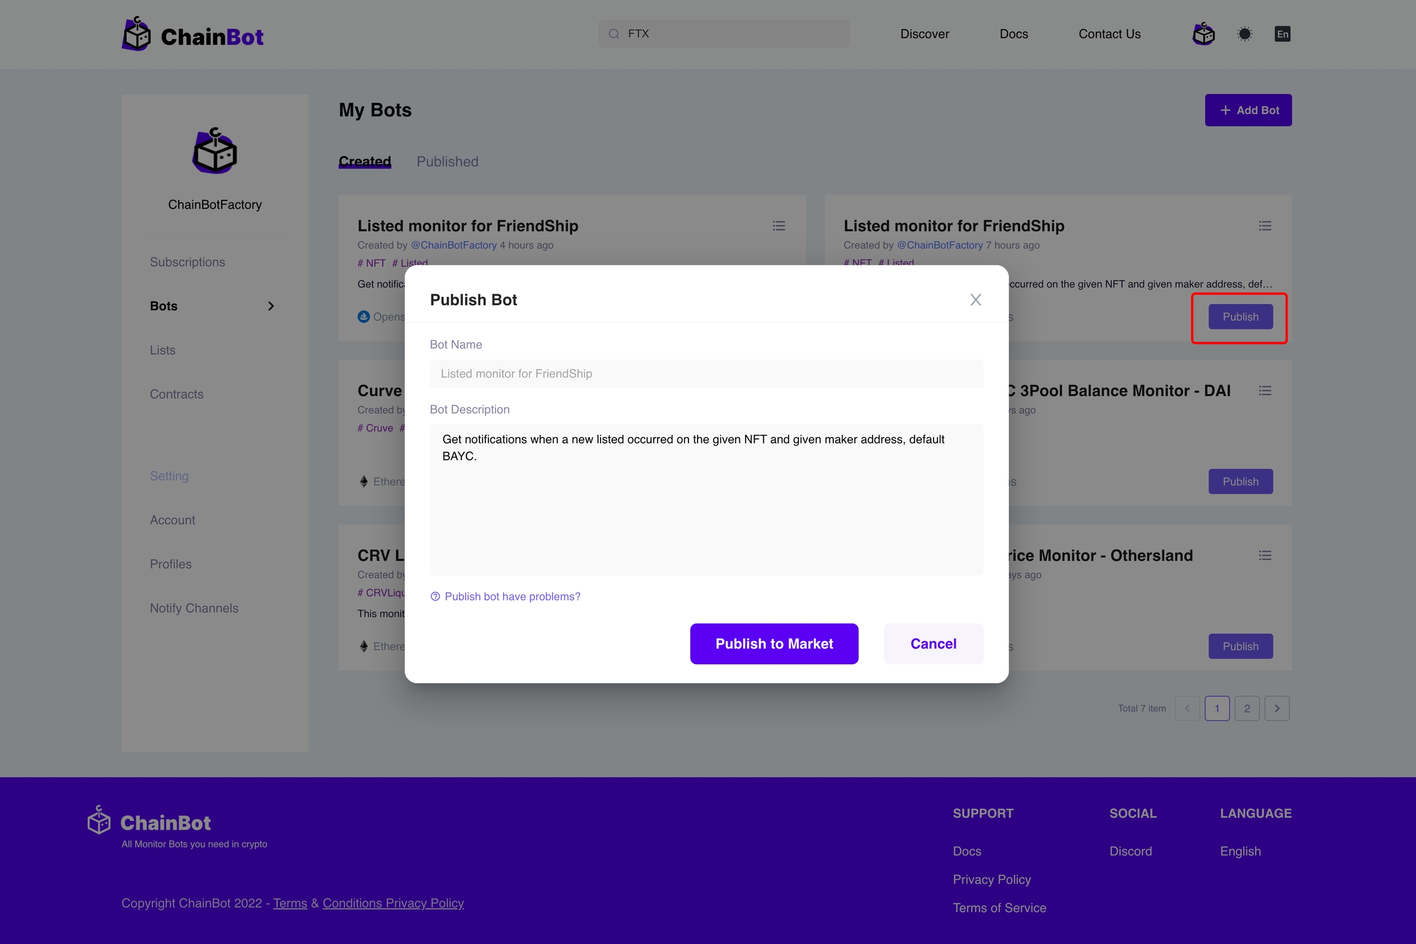The height and width of the screenshot is (944, 1416).
Task: Click the Add Bot button
Action: point(1248,110)
